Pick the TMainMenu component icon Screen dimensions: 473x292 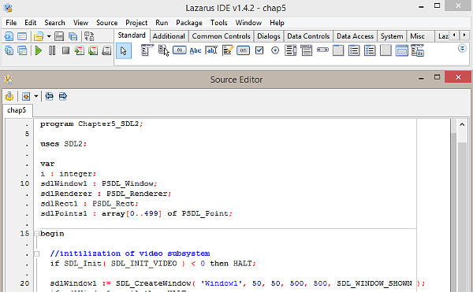[x=147, y=50]
